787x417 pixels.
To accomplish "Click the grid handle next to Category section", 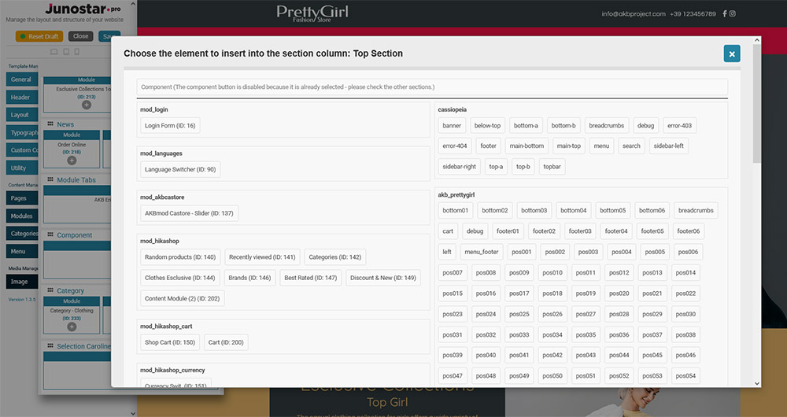I will [50, 291].
